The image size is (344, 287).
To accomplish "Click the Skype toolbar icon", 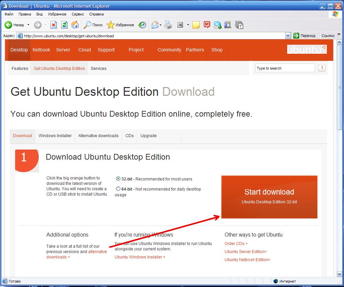I will 218,25.
